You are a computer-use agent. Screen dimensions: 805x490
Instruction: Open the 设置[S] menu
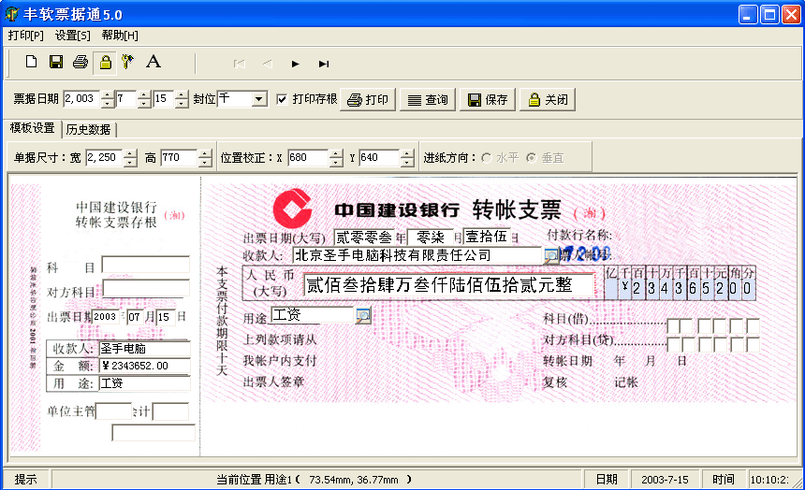pos(72,36)
